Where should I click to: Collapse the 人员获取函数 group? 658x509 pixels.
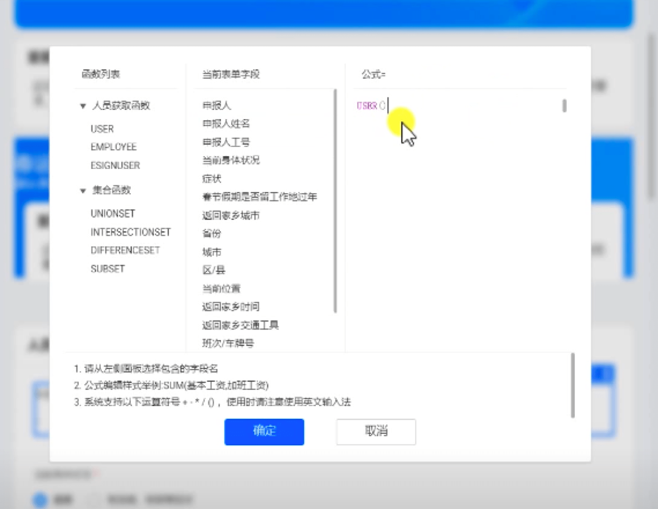coord(83,106)
